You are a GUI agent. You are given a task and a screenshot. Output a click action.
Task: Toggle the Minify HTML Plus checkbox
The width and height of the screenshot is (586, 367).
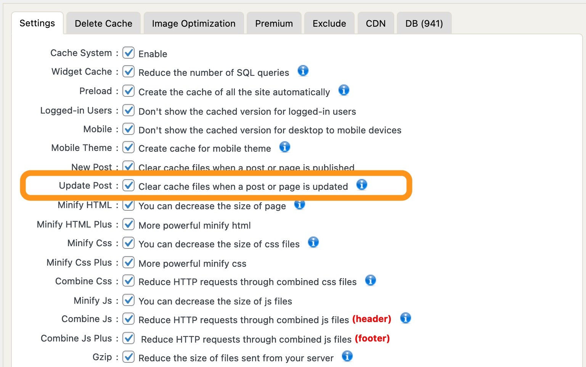pyautogui.click(x=128, y=224)
